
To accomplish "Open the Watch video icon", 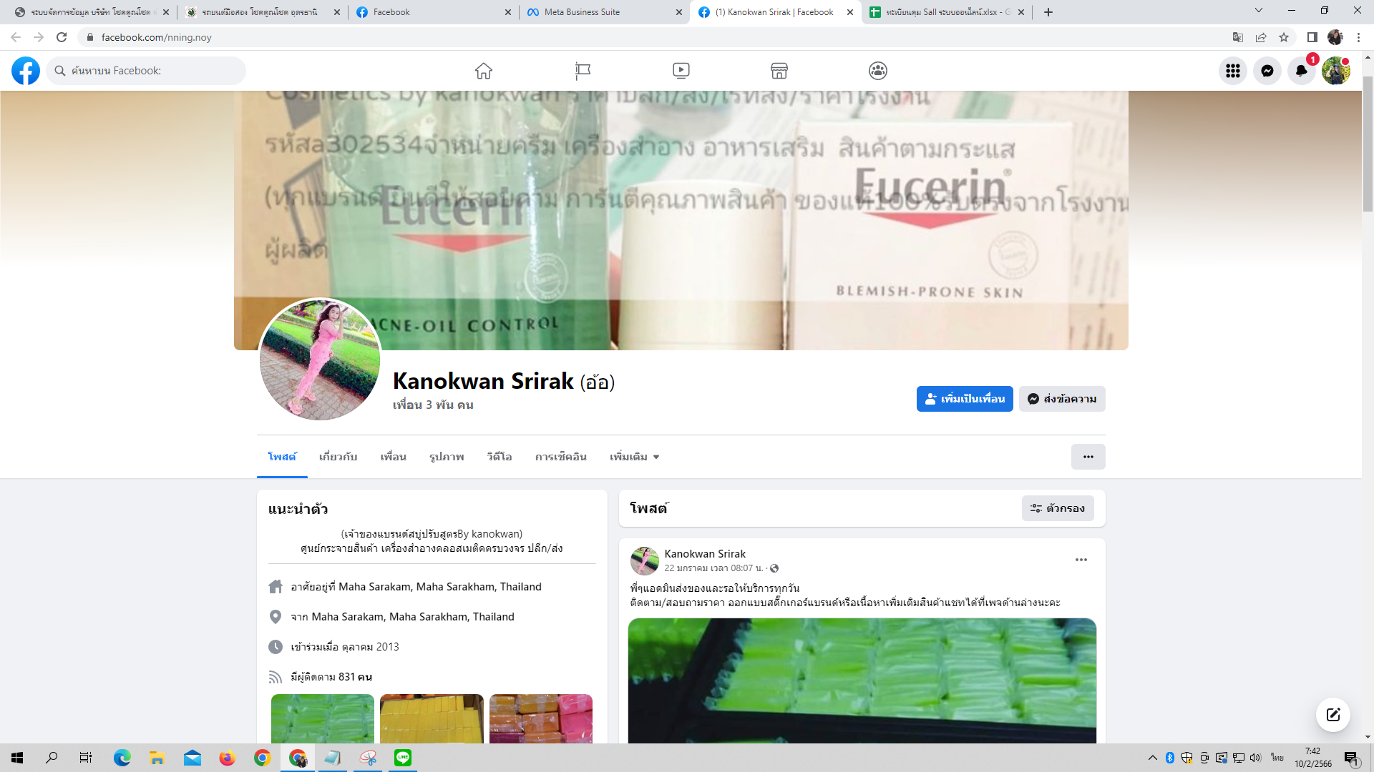I will coord(681,71).
